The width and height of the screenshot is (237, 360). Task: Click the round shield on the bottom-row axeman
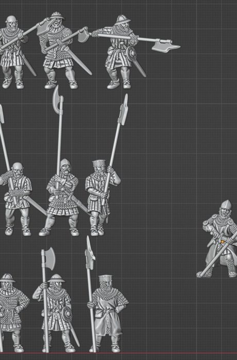67,314
